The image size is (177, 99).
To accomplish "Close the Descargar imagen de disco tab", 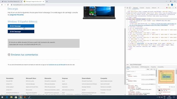I will 43,2.
